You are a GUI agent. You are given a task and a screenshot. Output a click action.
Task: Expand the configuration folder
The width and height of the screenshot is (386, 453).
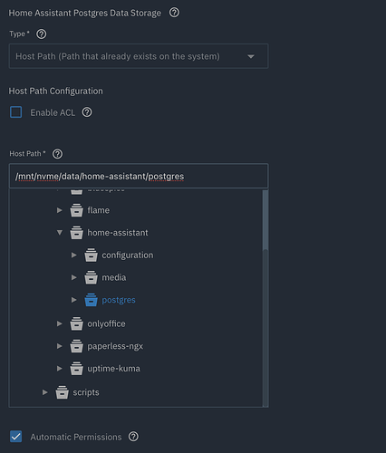[x=73, y=255]
